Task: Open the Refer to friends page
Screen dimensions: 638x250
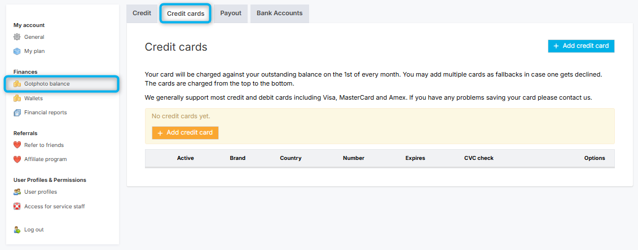Action: point(44,145)
